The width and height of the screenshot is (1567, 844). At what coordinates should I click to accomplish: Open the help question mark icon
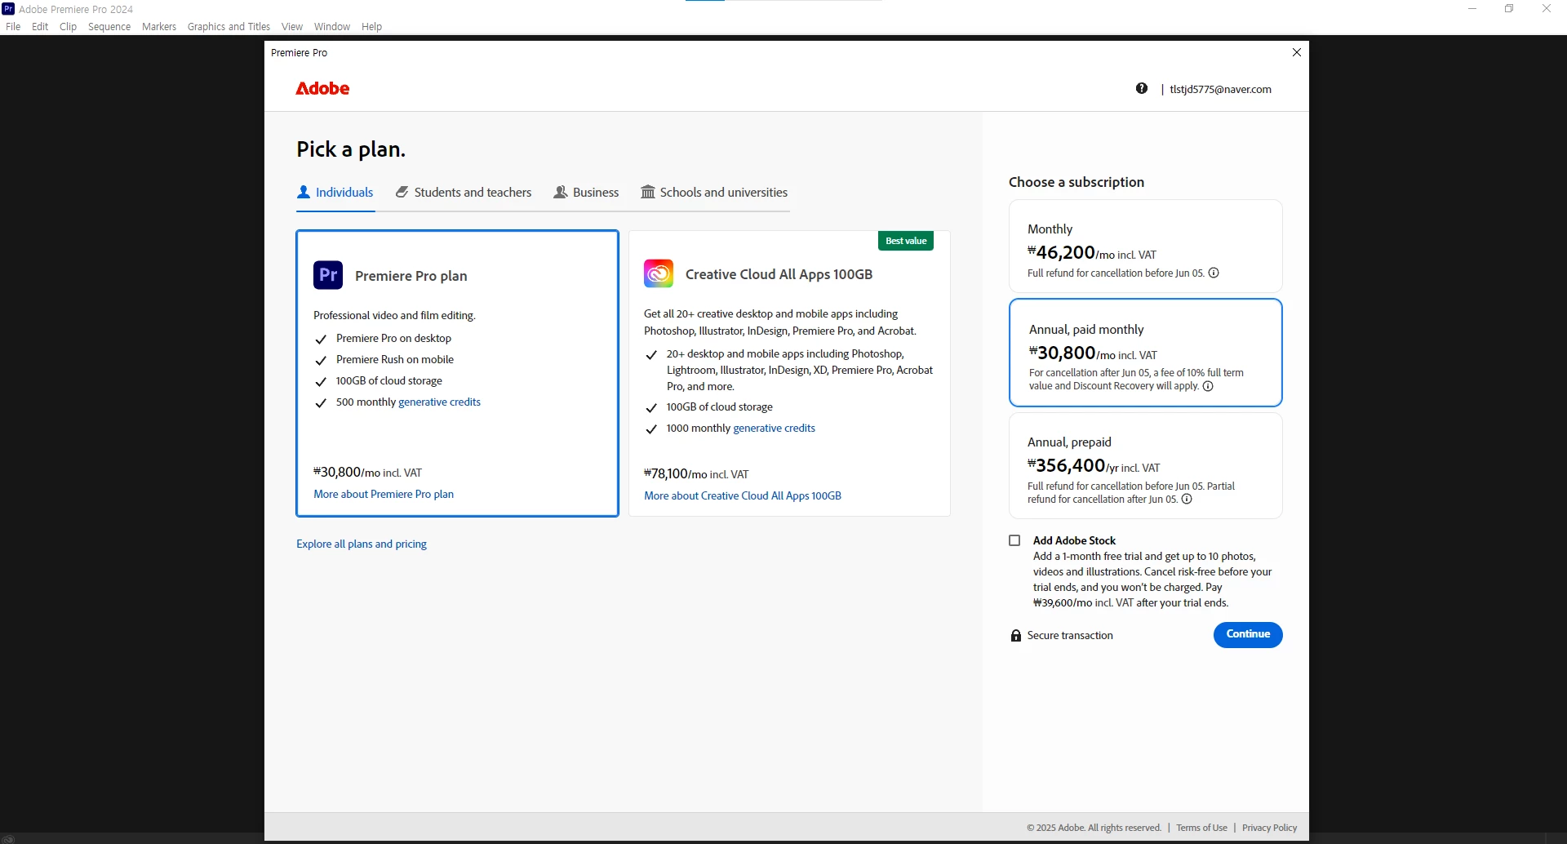(x=1141, y=88)
